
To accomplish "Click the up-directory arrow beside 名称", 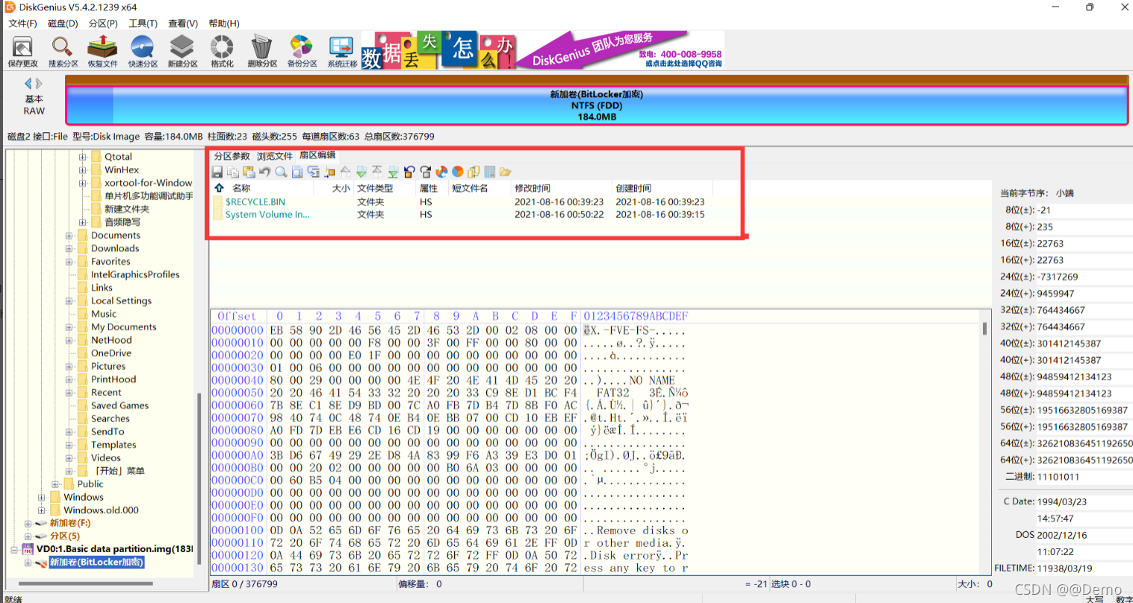I will [219, 188].
